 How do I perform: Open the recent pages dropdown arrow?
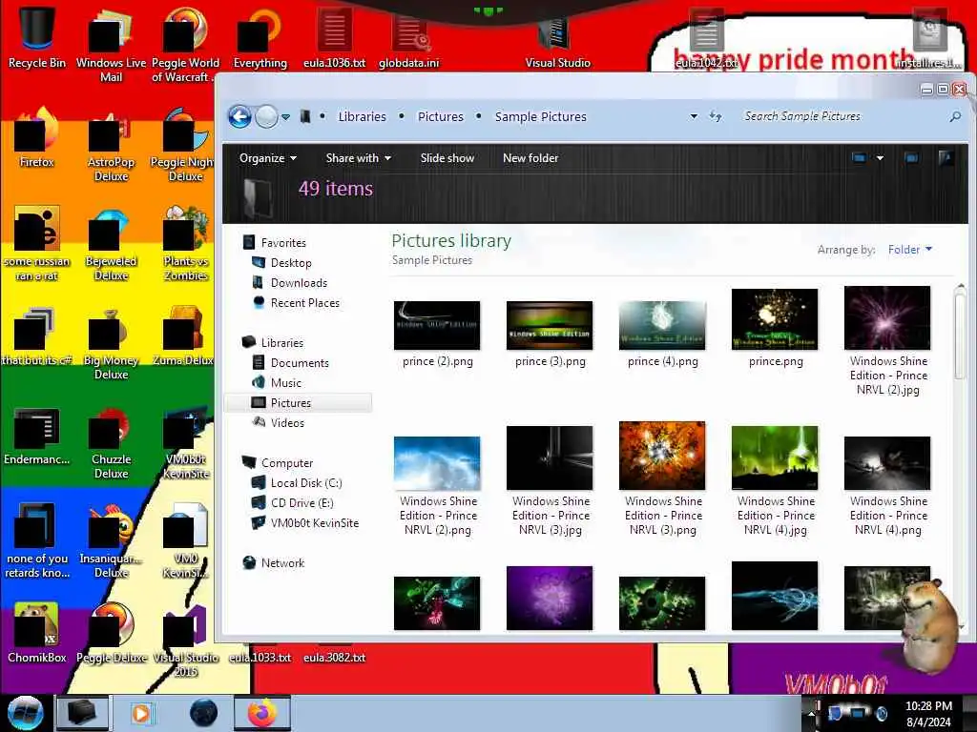point(285,117)
